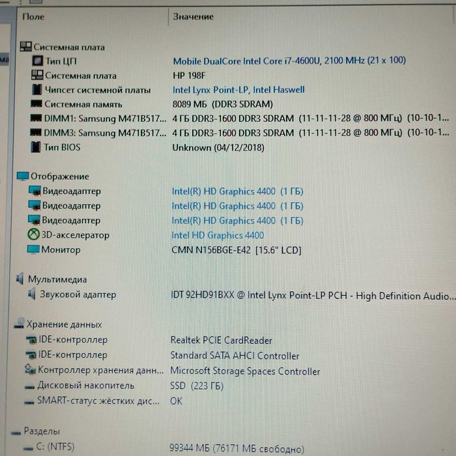The height and width of the screenshot is (456, 456).
Task: Select the SSD (223 ГБ) value
Action: 197,386
